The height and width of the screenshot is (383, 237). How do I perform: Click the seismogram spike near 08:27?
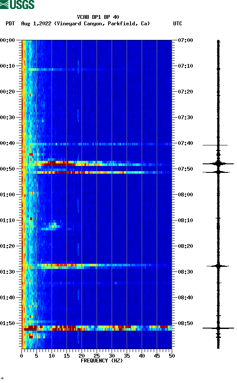click(x=218, y=266)
